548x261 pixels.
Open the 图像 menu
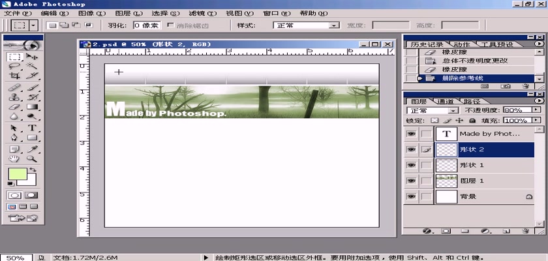pyautogui.click(x=92, y=13)
